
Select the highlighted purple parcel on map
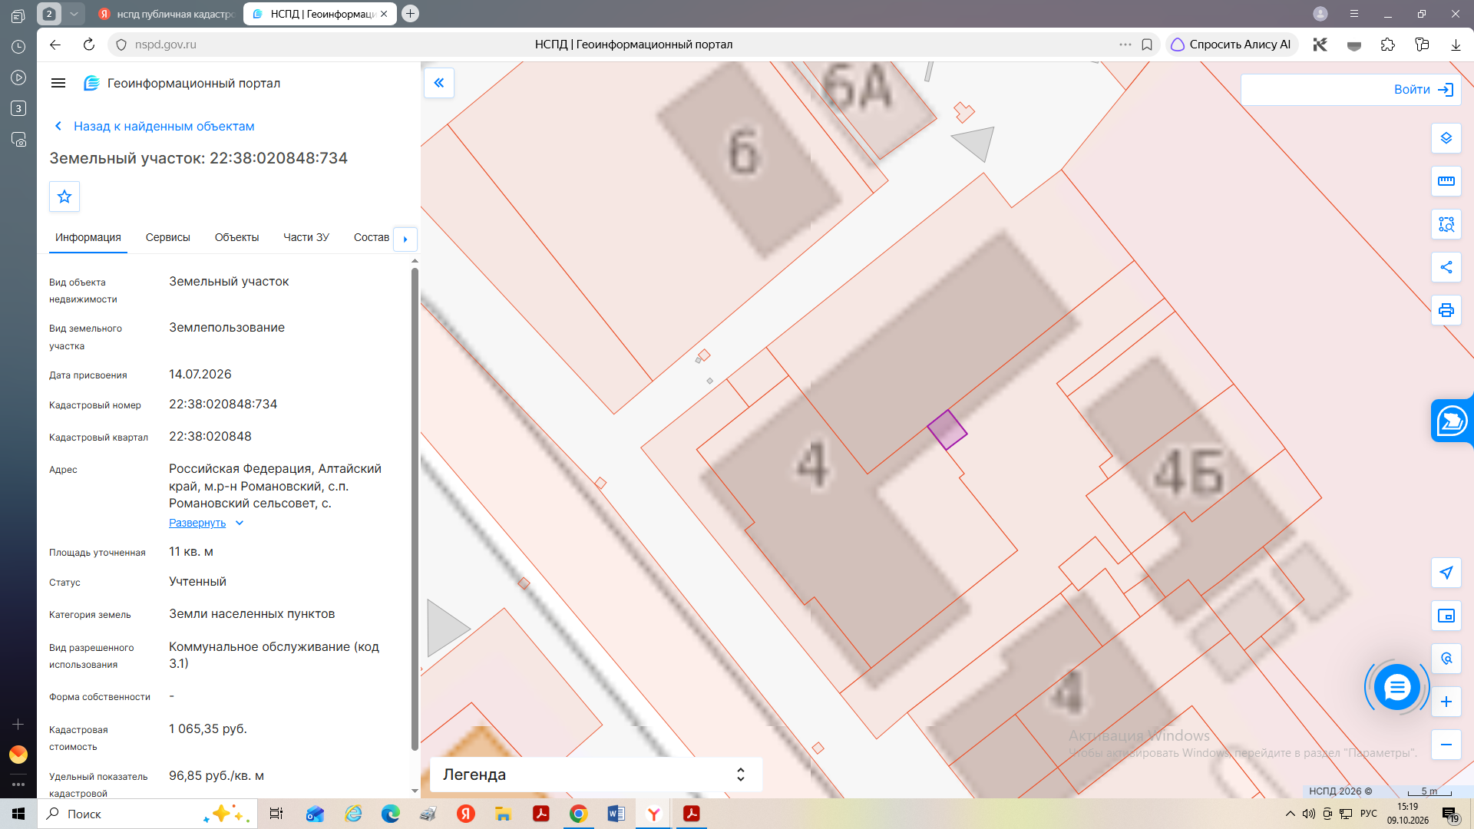(x=947, y=429)
